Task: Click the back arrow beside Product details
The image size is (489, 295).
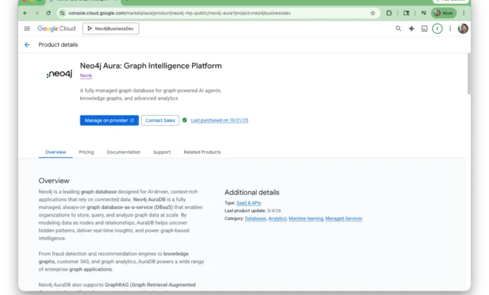Action: click(x=27, y=45)
